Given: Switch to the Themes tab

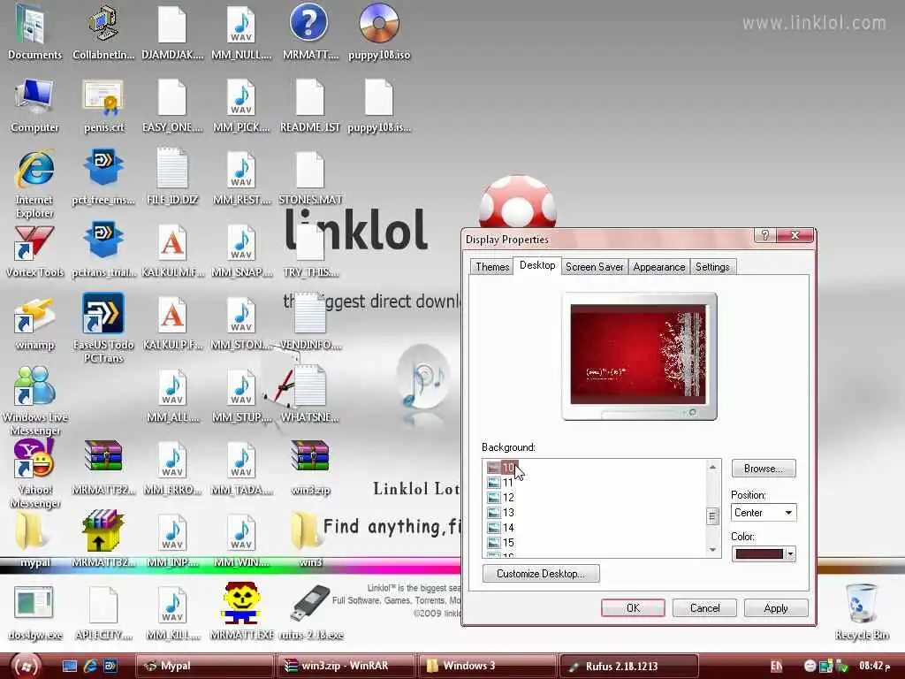Looking at the screenshot, I should pos(491,267).
